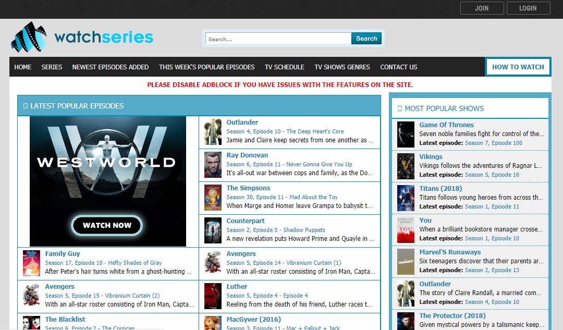Open the You show poster thumbnail

click(x=406, y=230)
